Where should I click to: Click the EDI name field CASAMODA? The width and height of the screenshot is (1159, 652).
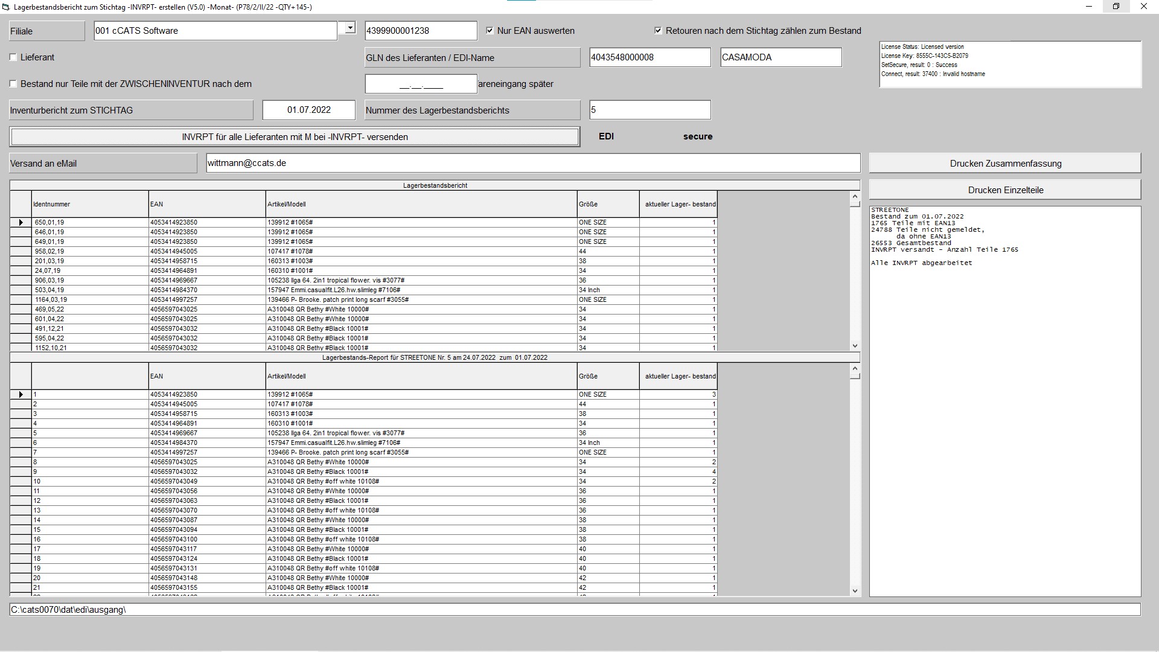click(781, 57)
